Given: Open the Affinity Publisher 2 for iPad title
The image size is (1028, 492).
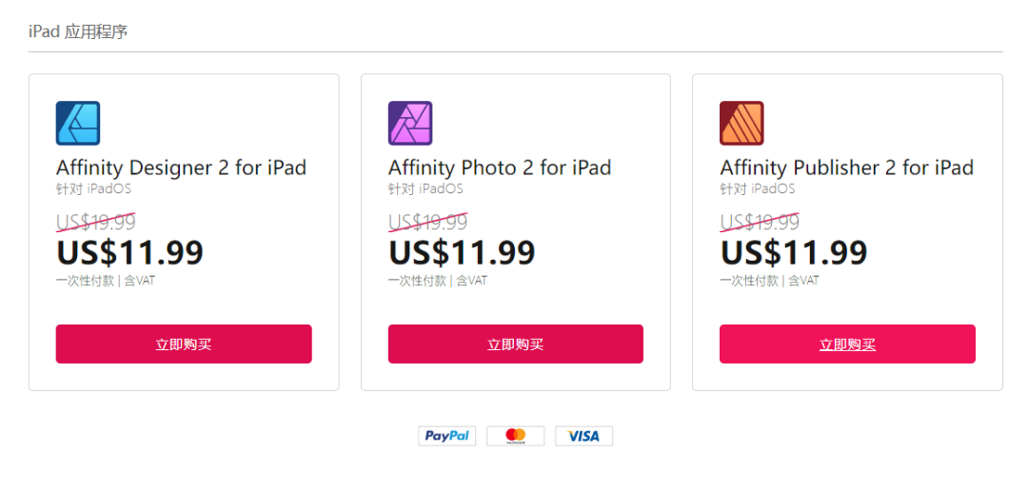Looking at the screenshot, I should (x=846, y=167).
